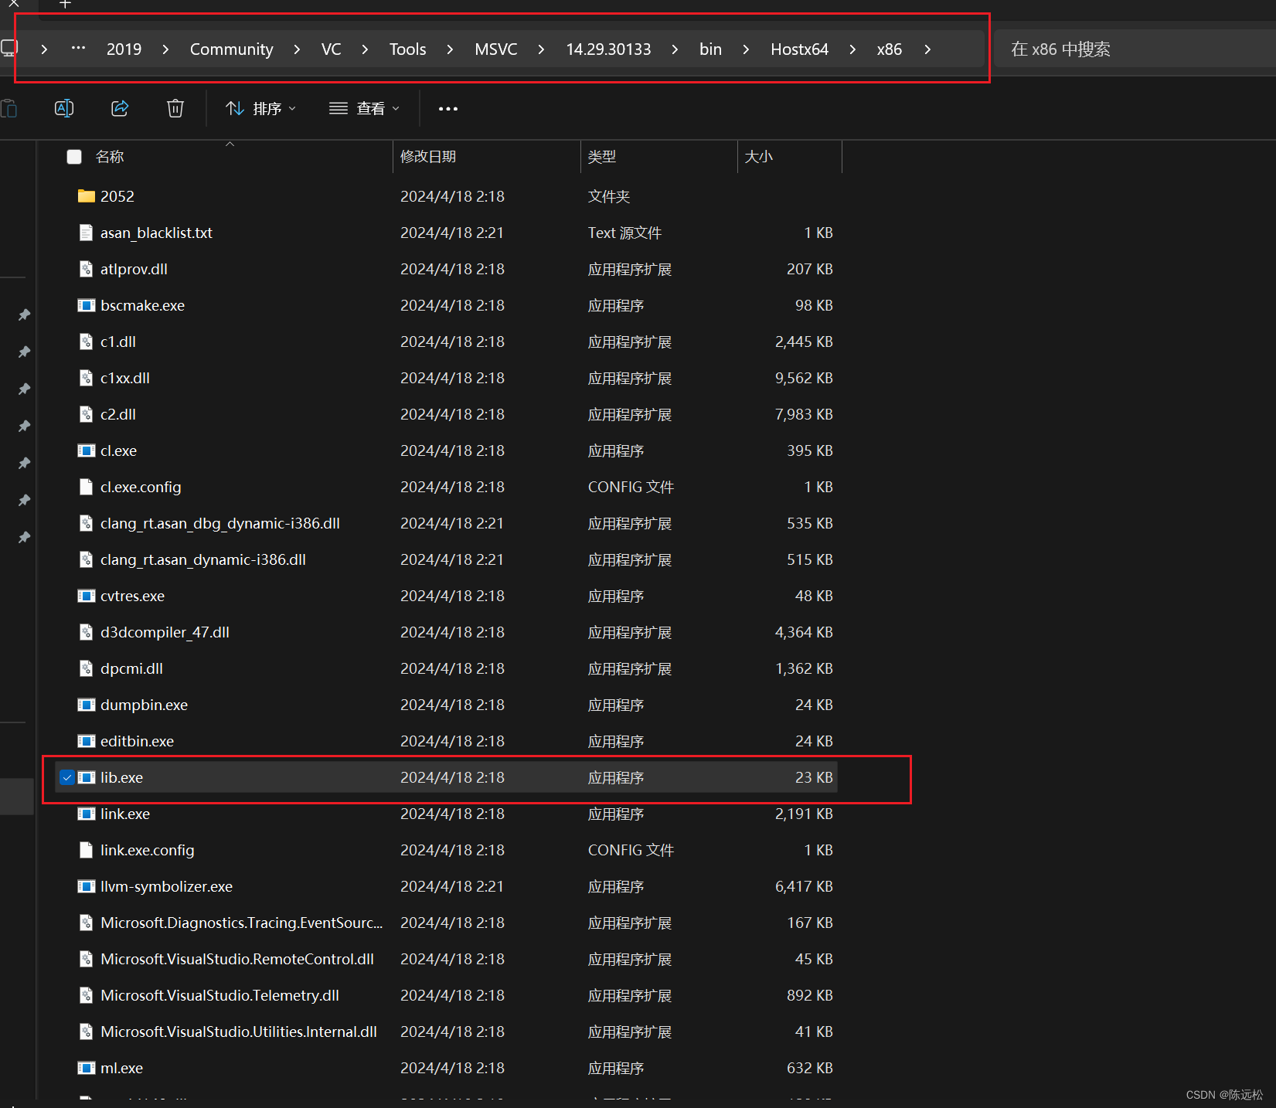Navigate to 14.29.30133 breadcrumb segment
The height and width of the screenshot is (1108, 1276).
608,49
